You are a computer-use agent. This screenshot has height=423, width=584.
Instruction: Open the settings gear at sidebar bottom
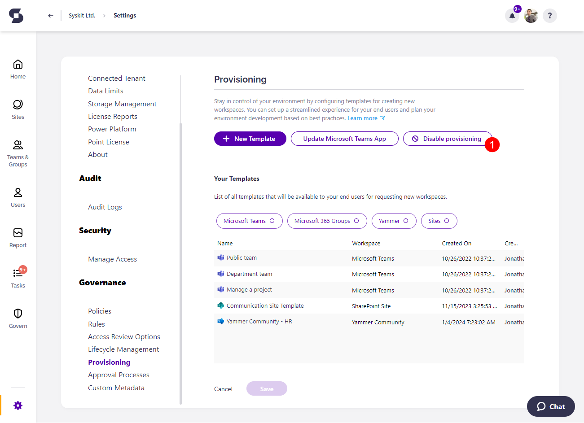[x=18, y=405]
